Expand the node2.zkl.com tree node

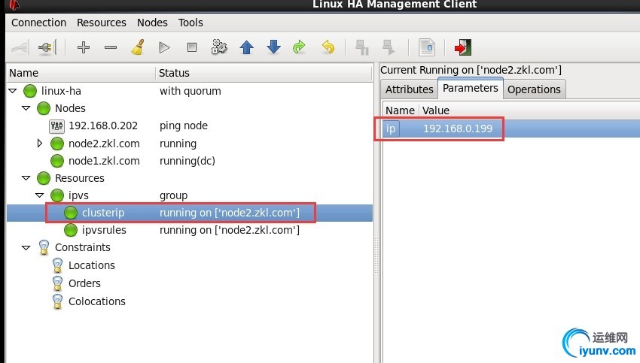40,144
